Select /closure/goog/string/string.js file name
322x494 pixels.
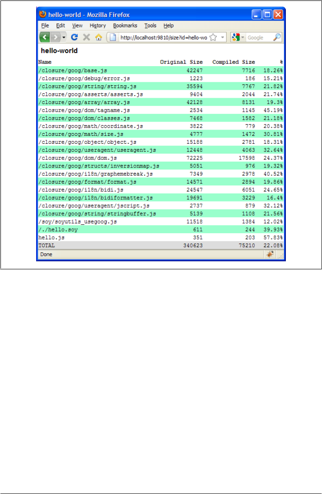coord(87,86)
